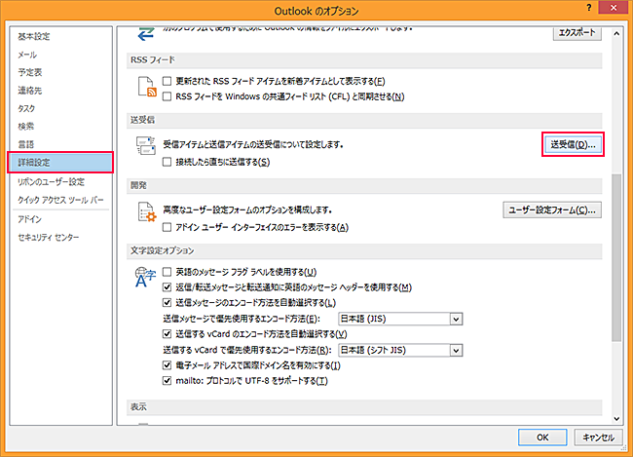The width and height of the screenshot is (633, 457).
Task: Click the ユーザー設定フォーム(C)... button
Action: (551, 209)
